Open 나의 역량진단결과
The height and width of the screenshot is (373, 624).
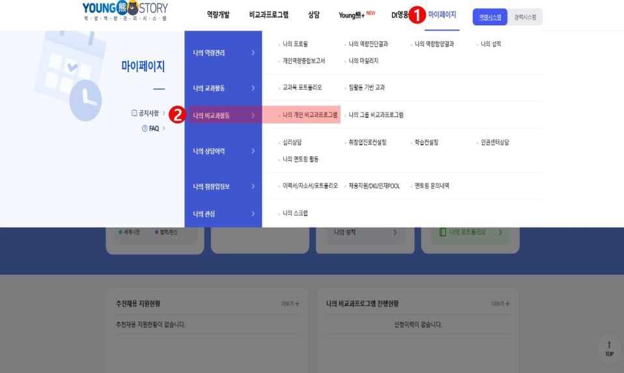368,44
